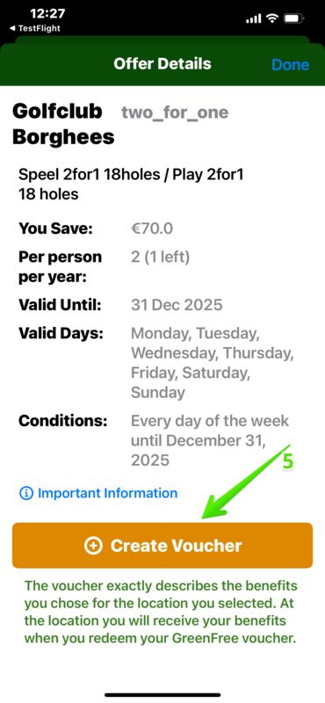Tap the €70.0 savings value

(x=151, y=229)
